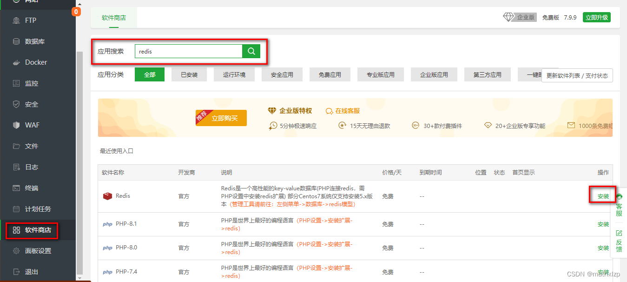Click the green search magnifier button

coord(251,51)
